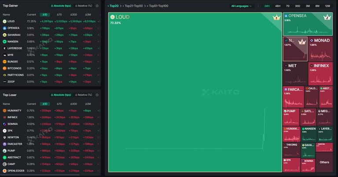This screenshot has height=177, width=338.
Task: Sort Top Gainer by Current column
Action: tap(32, 15)
